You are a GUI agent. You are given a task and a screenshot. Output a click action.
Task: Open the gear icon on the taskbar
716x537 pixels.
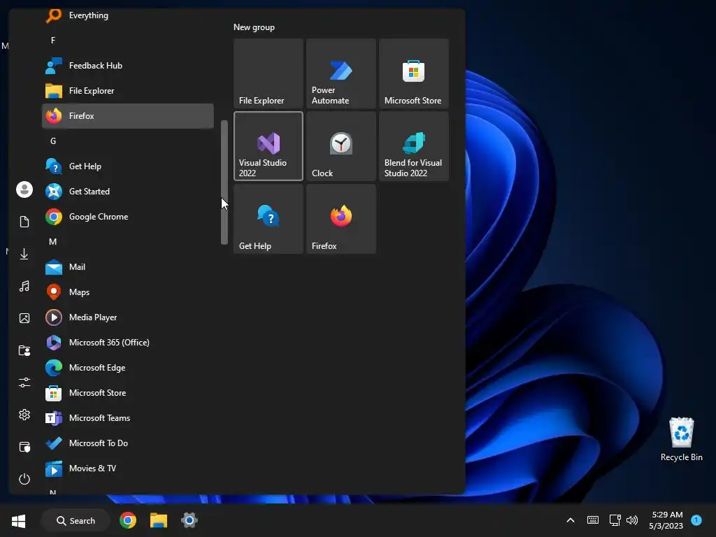[189, 520]
